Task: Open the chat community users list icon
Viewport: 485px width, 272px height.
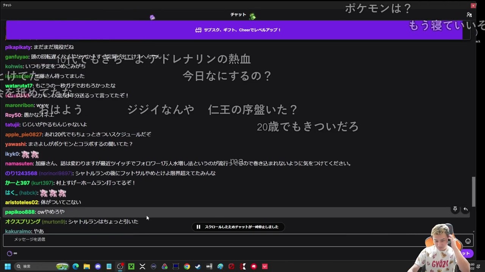Action: tap(469, 15)
